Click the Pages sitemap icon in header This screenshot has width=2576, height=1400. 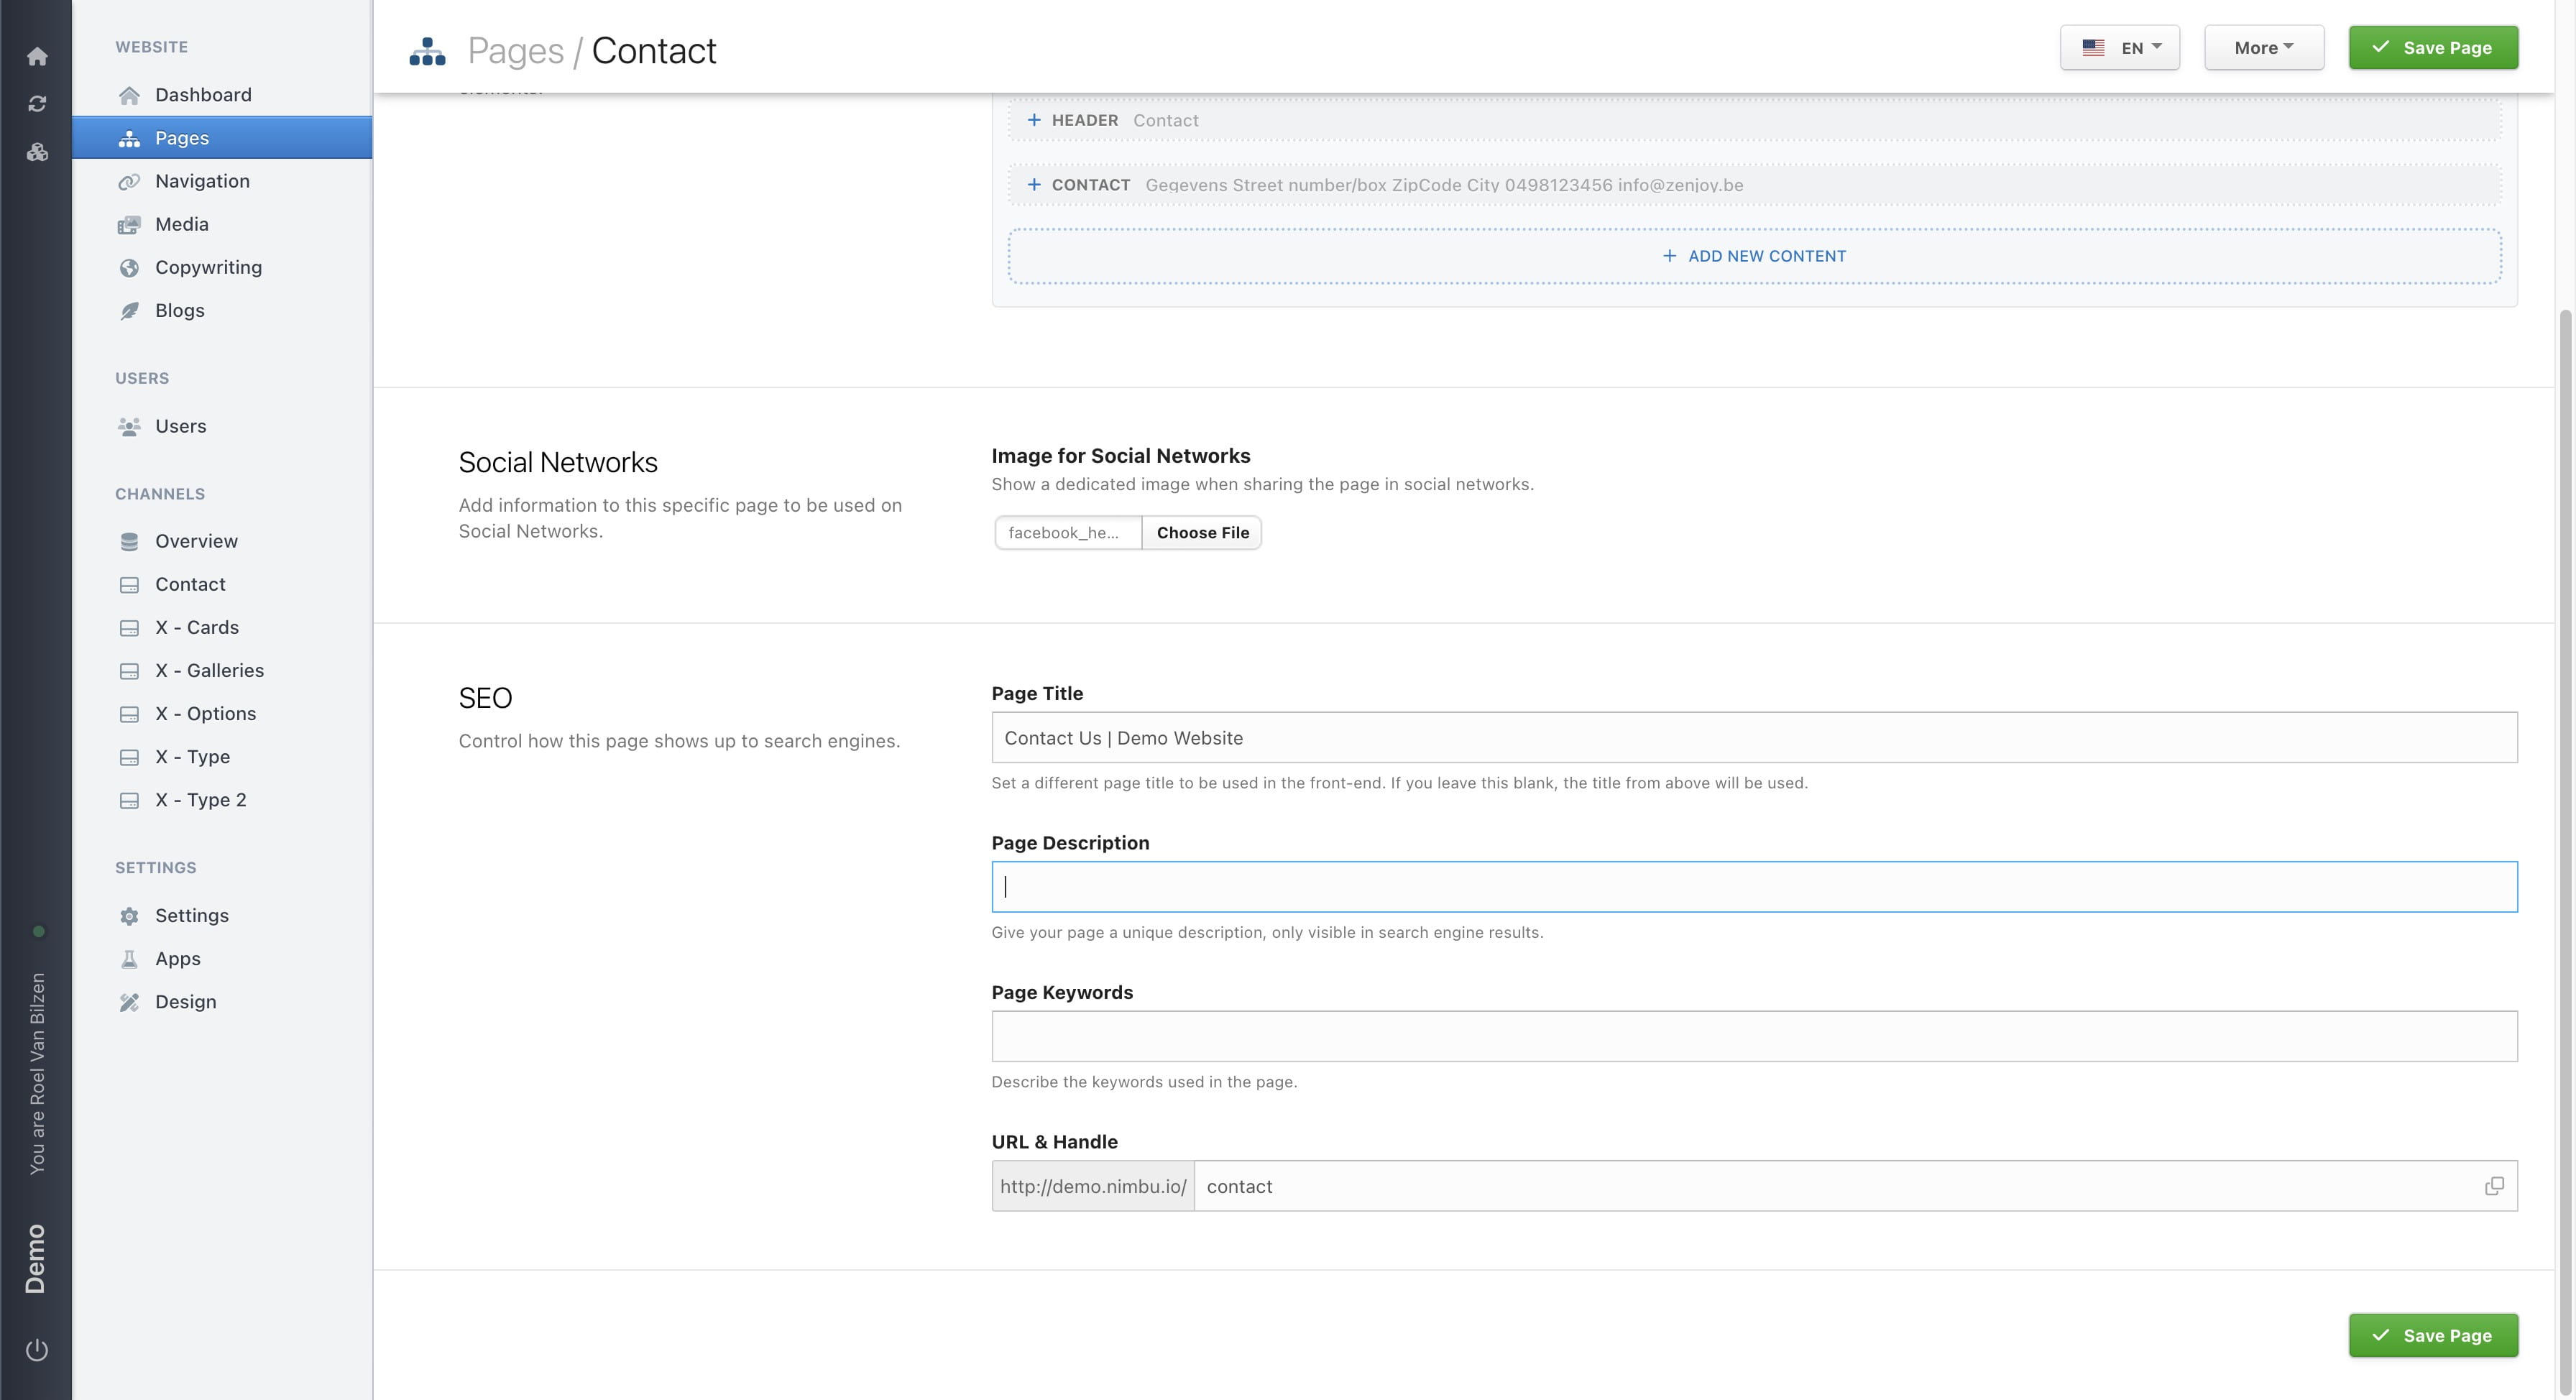pos(427,51)
